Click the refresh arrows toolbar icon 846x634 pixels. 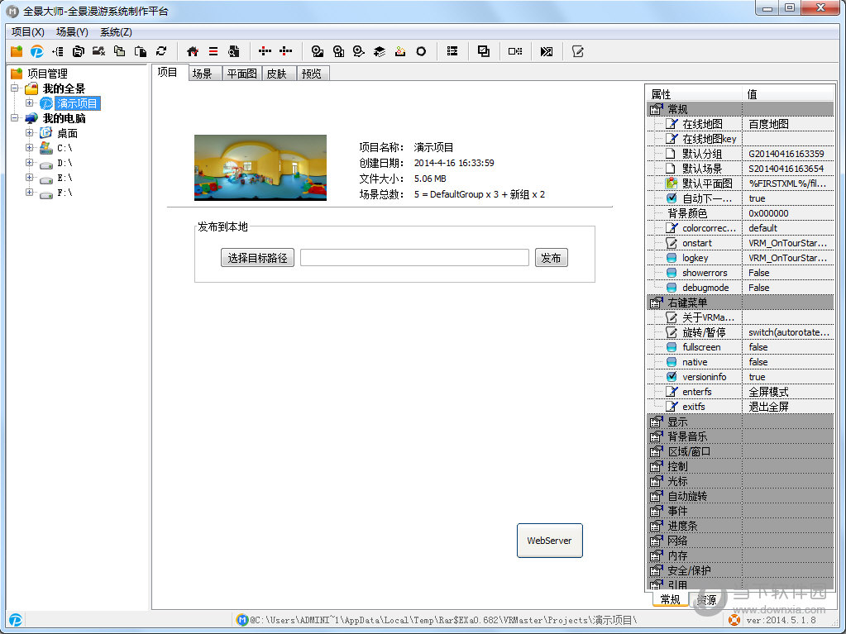click(161, 51)
